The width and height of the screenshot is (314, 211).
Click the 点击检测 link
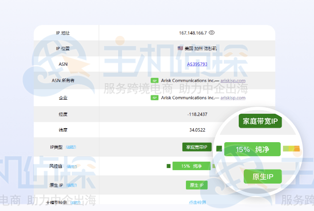[197, 202]
